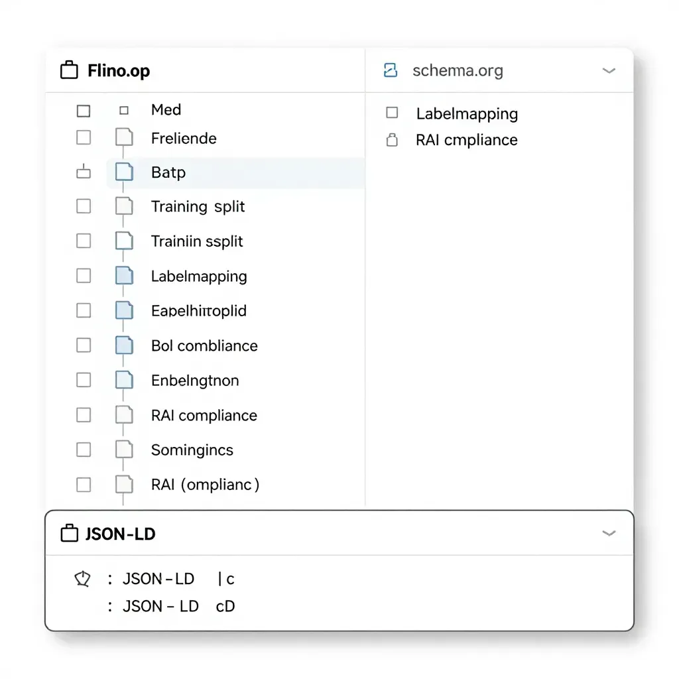Toggle the Labelmapping checkbox under schema.org

[x=392, y=113]
